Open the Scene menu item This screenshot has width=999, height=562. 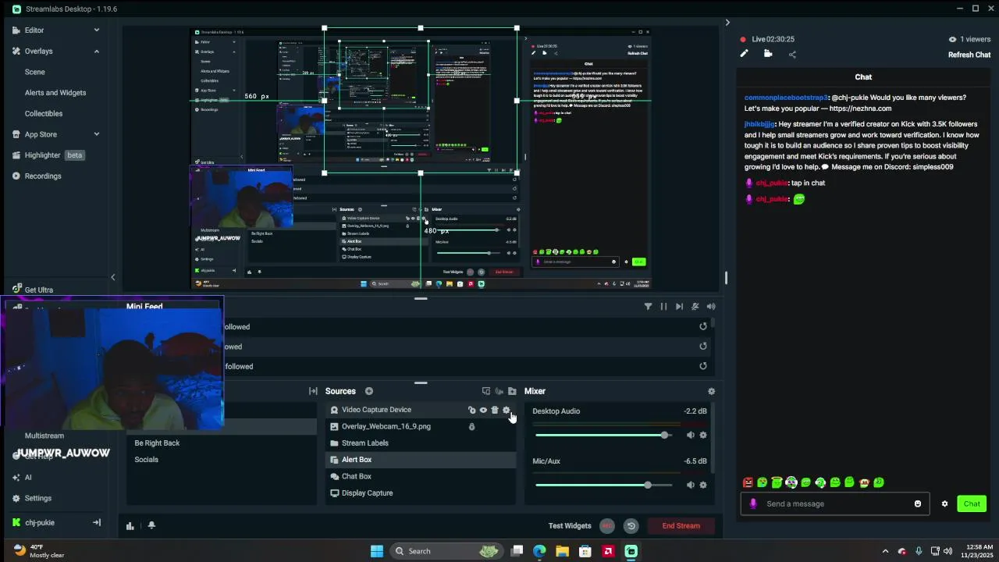pos(34,72)
